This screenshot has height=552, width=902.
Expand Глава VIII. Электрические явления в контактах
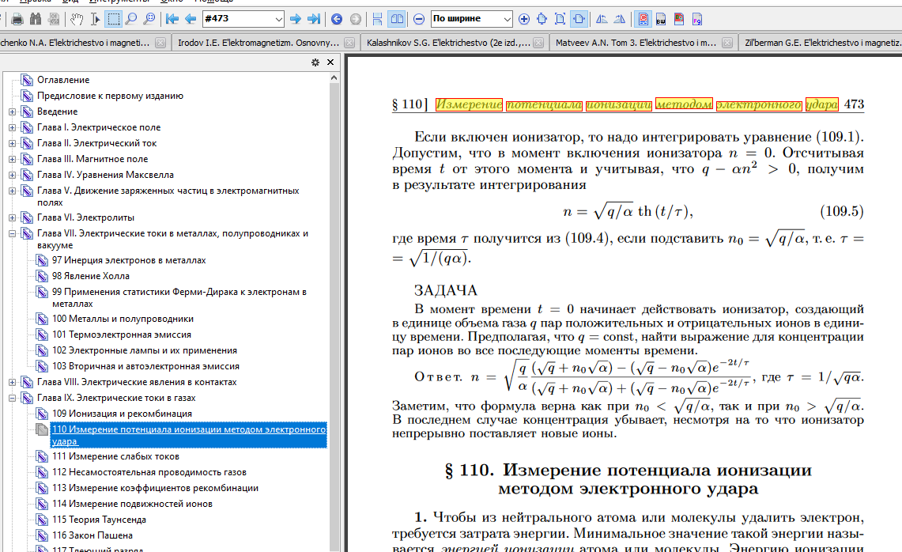click(12, 382)
